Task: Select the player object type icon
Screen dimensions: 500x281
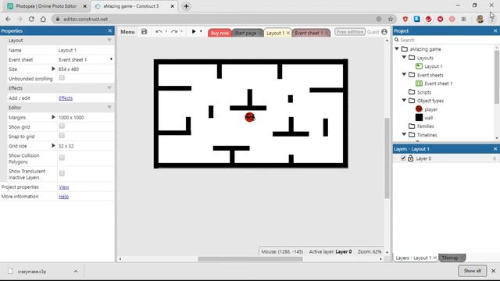Action: point(419,109)
